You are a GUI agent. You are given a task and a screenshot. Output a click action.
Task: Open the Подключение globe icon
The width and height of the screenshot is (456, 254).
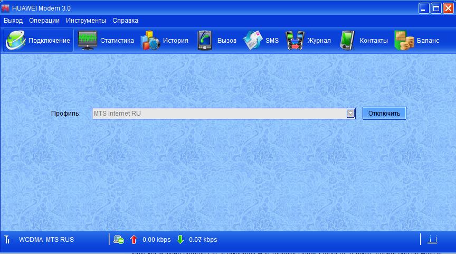tap(16, 40)
